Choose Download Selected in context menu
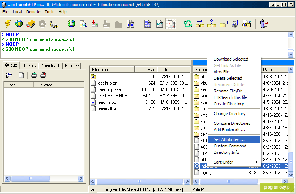296x194 pixels. [234, 59]
